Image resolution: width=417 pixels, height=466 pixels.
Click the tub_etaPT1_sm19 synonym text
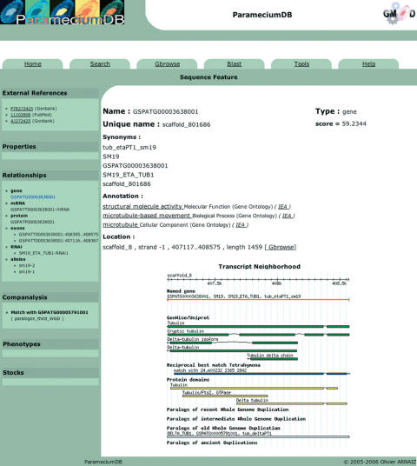129,148
